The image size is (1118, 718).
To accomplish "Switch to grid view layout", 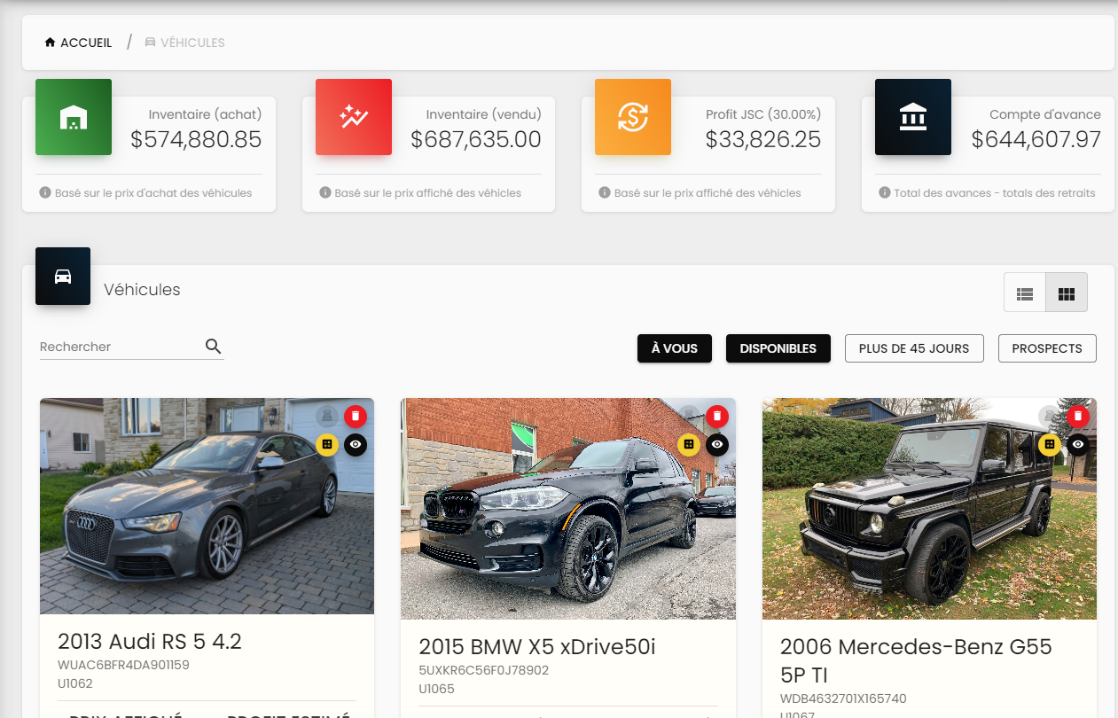I will tap(1067, 293).
